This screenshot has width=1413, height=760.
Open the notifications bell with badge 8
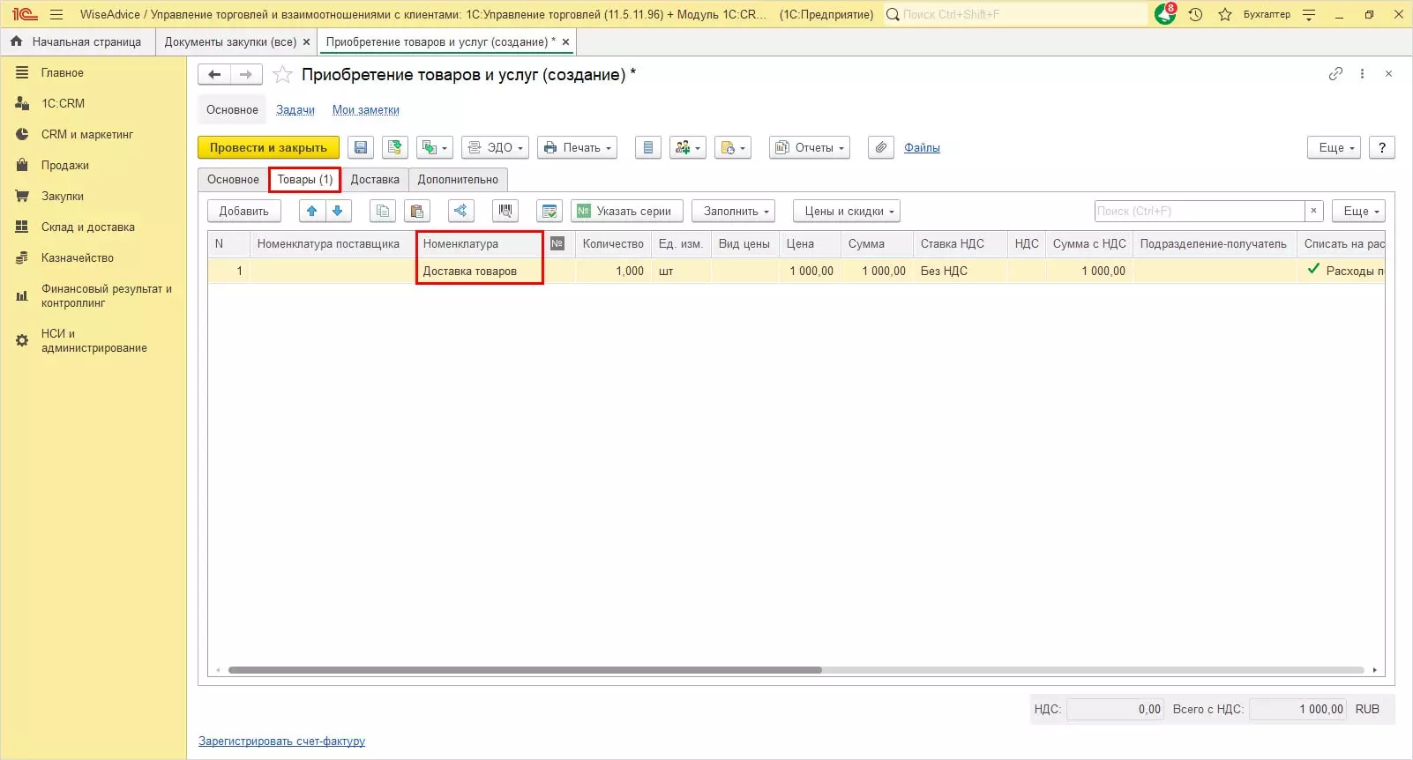[x=1165, y=14]
